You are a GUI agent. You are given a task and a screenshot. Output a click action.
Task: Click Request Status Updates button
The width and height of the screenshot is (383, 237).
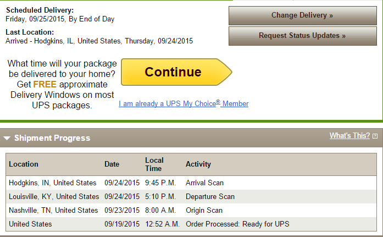click(x=302, y=36)
